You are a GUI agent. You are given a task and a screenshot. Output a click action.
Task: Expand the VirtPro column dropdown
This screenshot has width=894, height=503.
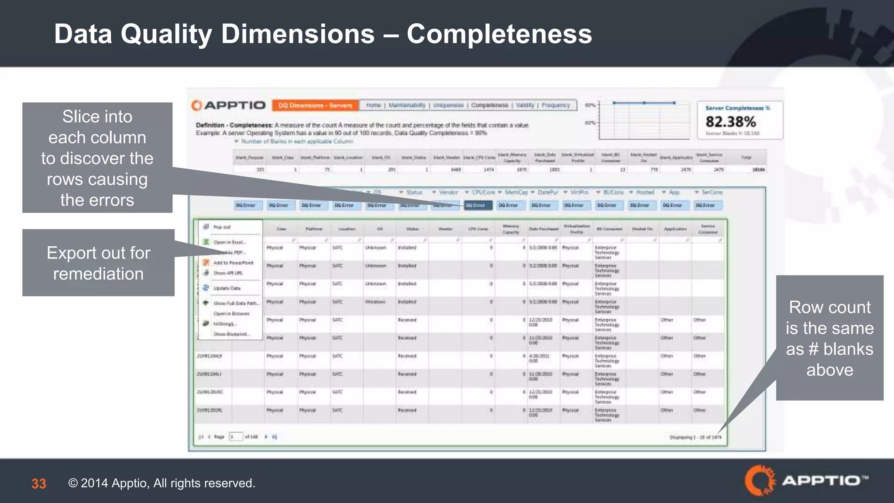coord(565,192)
